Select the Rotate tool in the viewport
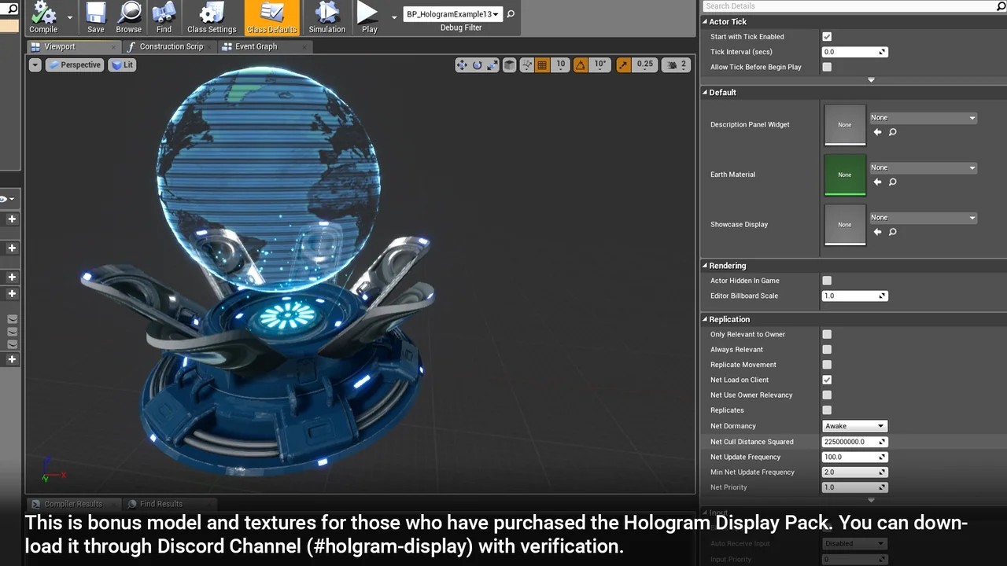Screen dimensions: 1007x566 (x=476, y=64)
